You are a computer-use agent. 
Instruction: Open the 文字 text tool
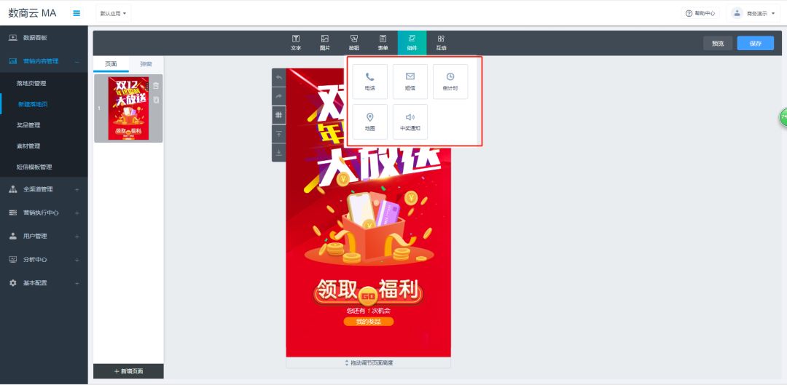click(296, 43)
